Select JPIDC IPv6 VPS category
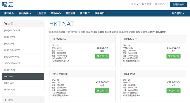Viewport: 190px width, 103px height. point(23,57)
